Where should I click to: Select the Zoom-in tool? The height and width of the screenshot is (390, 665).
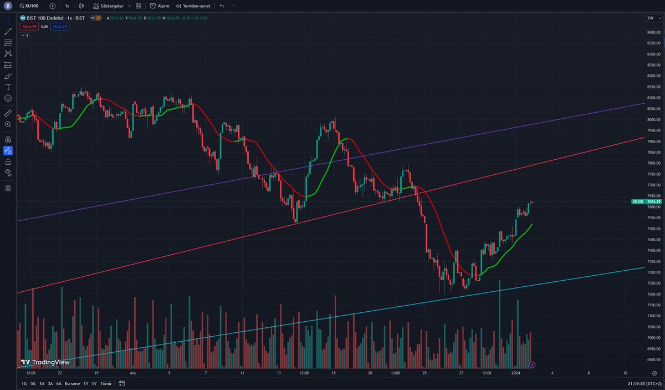(x=7, y=123)
